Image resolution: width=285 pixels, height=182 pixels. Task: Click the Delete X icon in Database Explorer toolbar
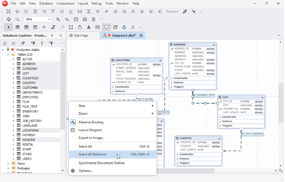pos(14,43)
